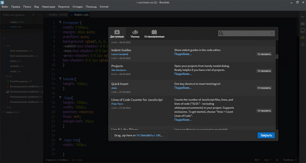306x163 pixels.
Task: Click the split view icon beside working files
Action: coord(39,15)
